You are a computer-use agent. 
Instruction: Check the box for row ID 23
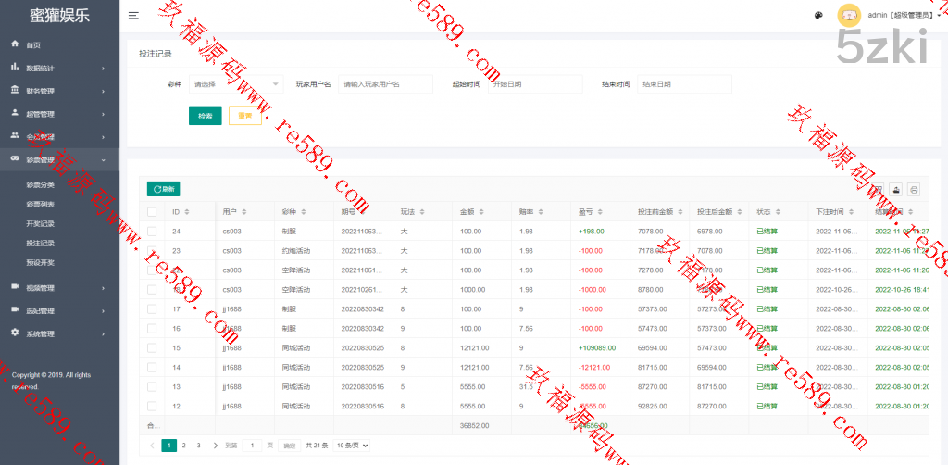click(x=152, y=250)
